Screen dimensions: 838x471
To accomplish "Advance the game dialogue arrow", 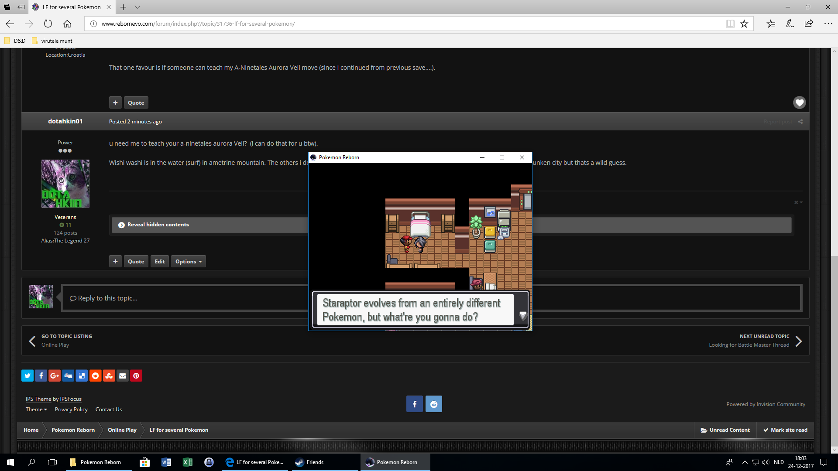I will [x=522, y=315].
